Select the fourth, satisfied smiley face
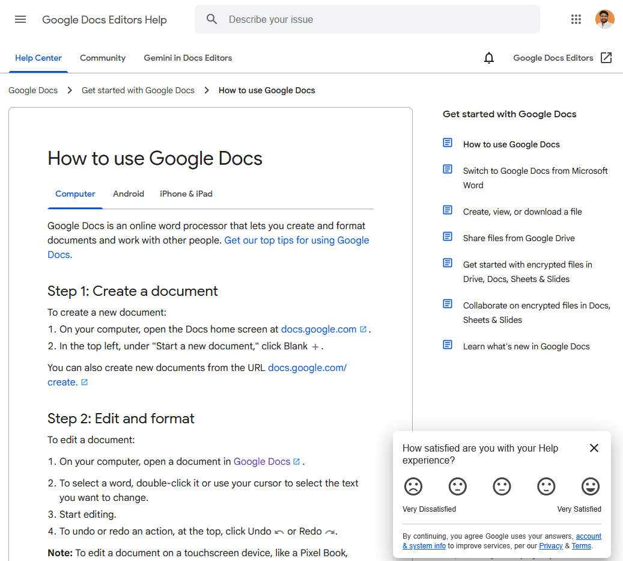Viewport: 623px width, 561px height. 546,486
